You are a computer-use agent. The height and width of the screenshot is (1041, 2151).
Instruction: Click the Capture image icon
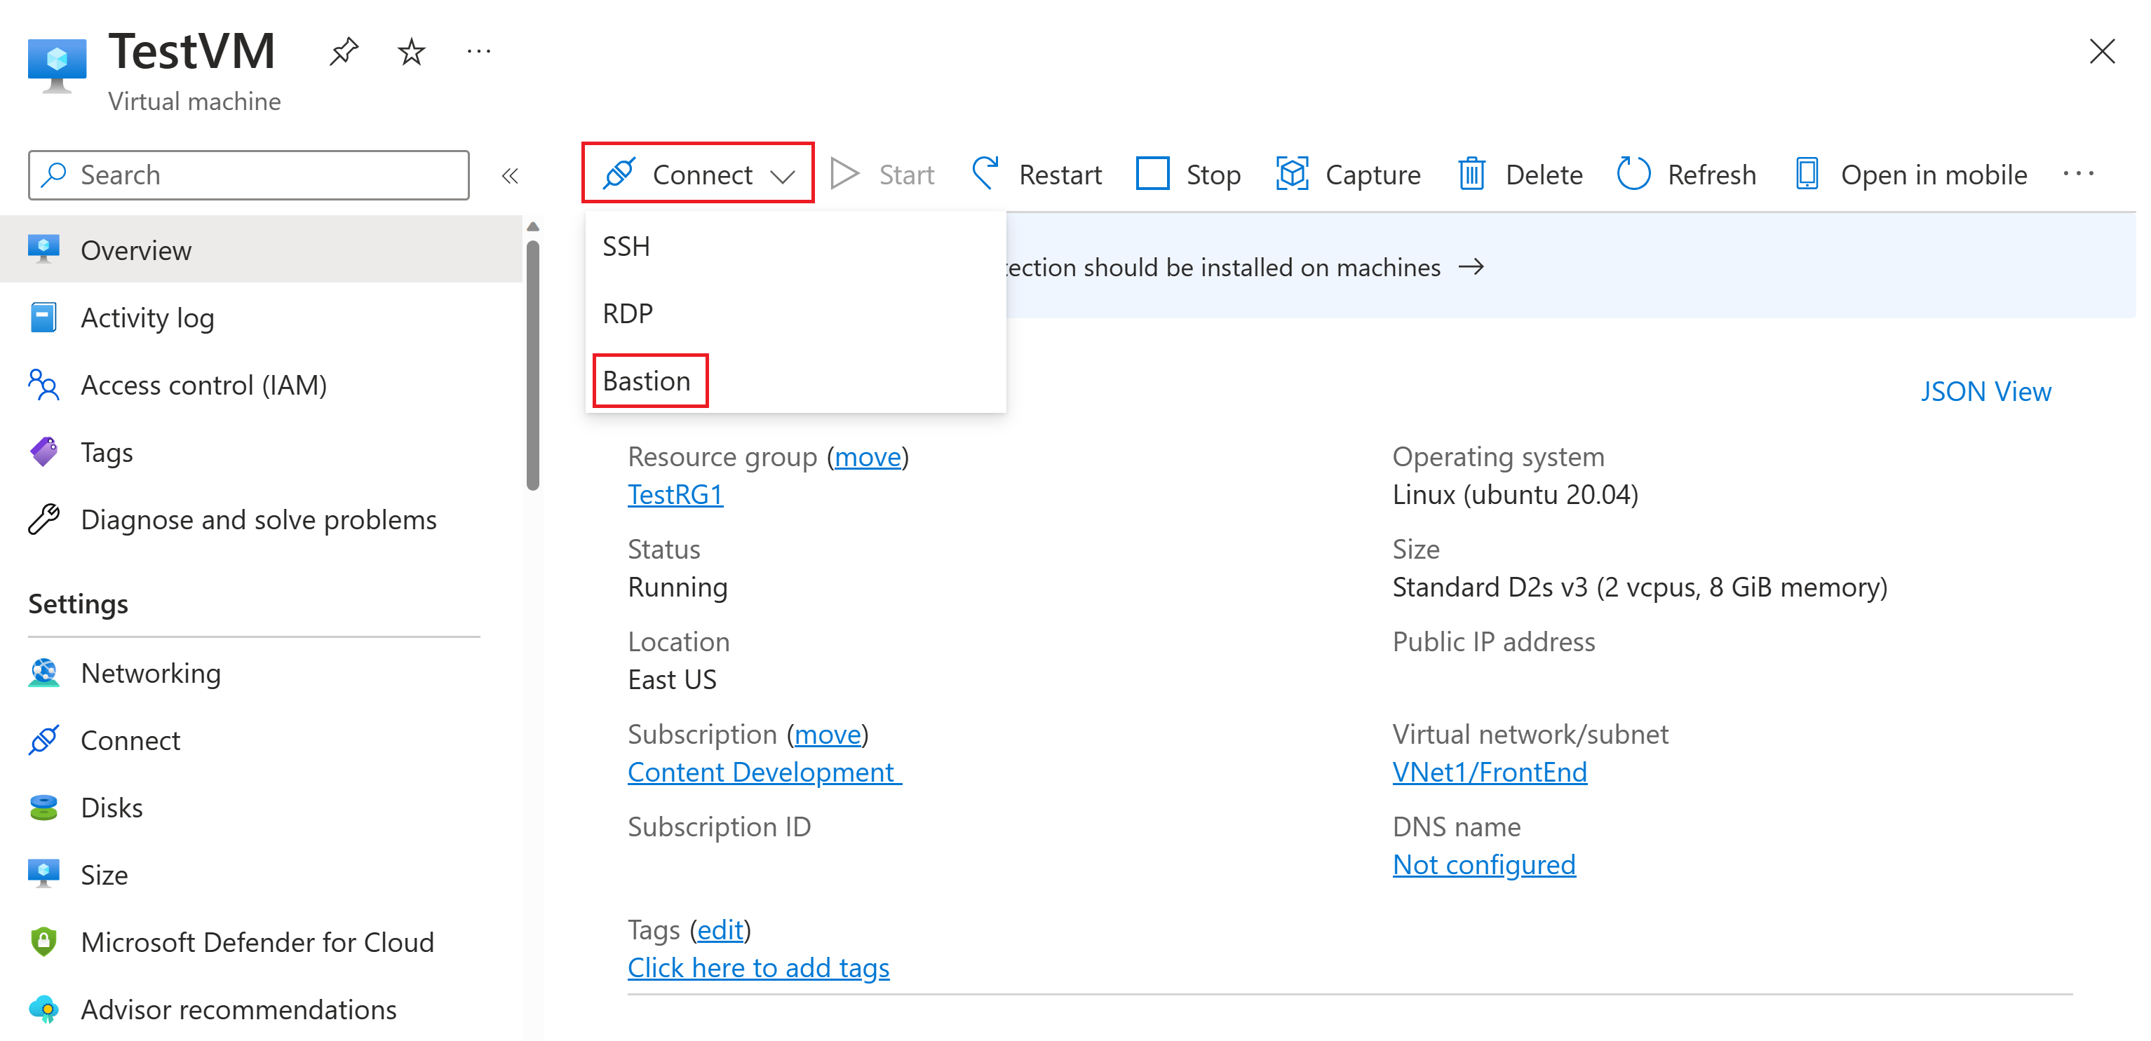(x=1292, y=174)
